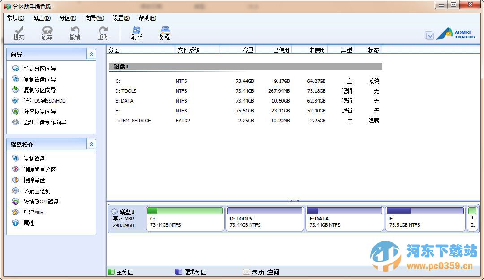Select the 磁盘1 group row in list
This screenshot has height=280, width=484.
pyautogui.click(x=246, y=66)
